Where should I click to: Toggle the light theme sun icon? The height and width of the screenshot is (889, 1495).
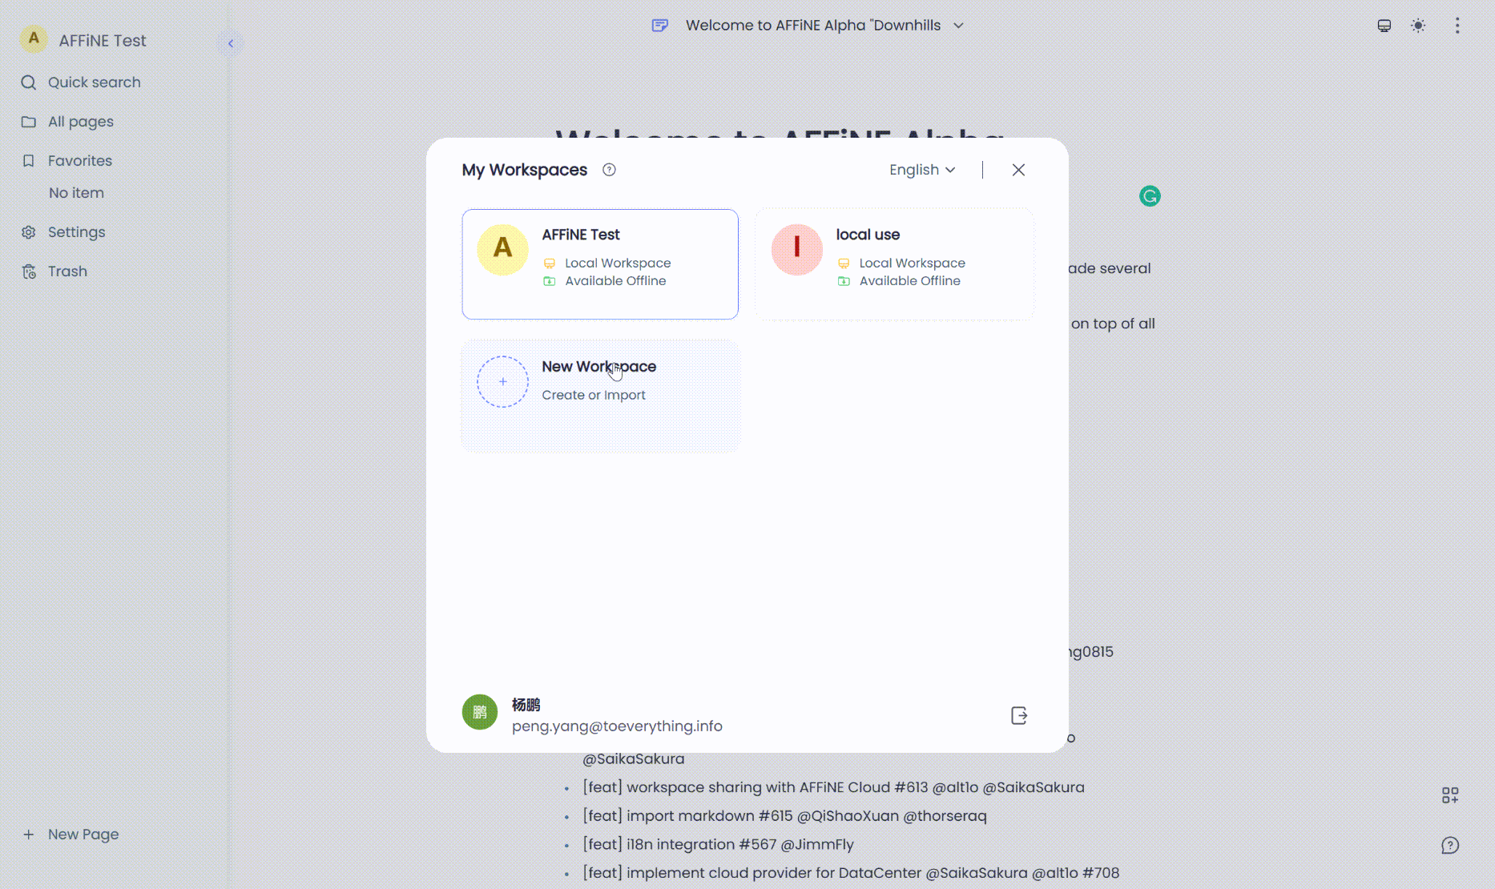pyautogui.click(x=1418, y=26)
